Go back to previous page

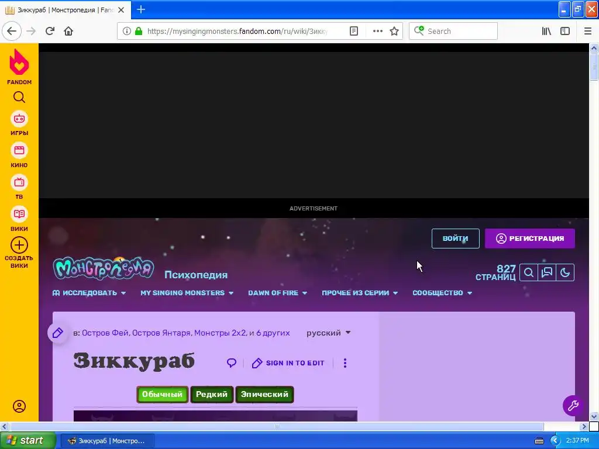click(x=12, y=31)
